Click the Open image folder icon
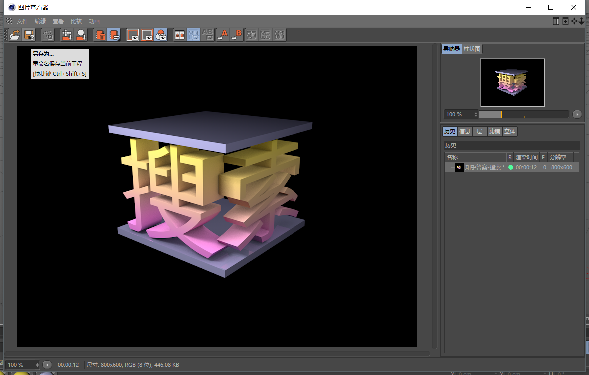The height and width of the screenshot is (375, 589). click(x=15, y=35)
